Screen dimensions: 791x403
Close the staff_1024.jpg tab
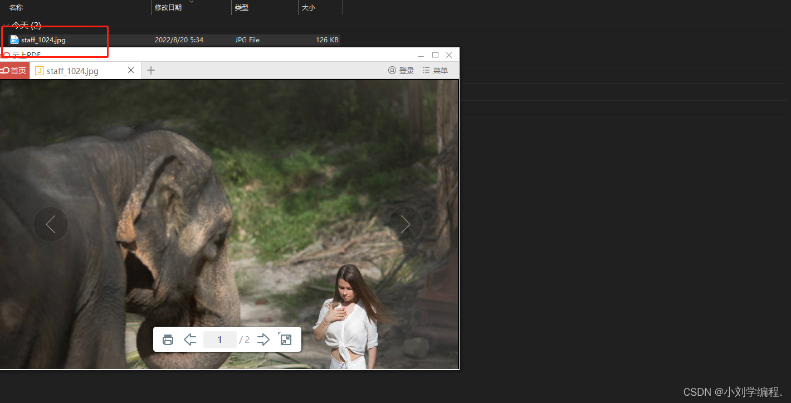(x=131, y=70)
